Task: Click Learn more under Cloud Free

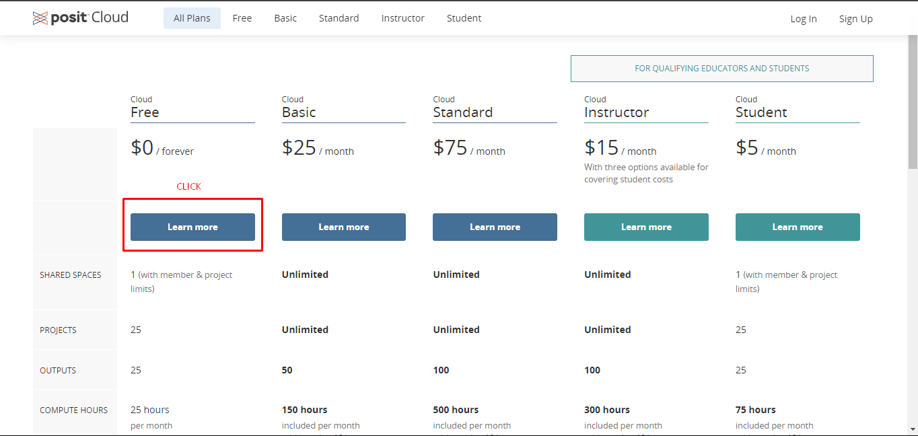Action: (x=192, y=227)
